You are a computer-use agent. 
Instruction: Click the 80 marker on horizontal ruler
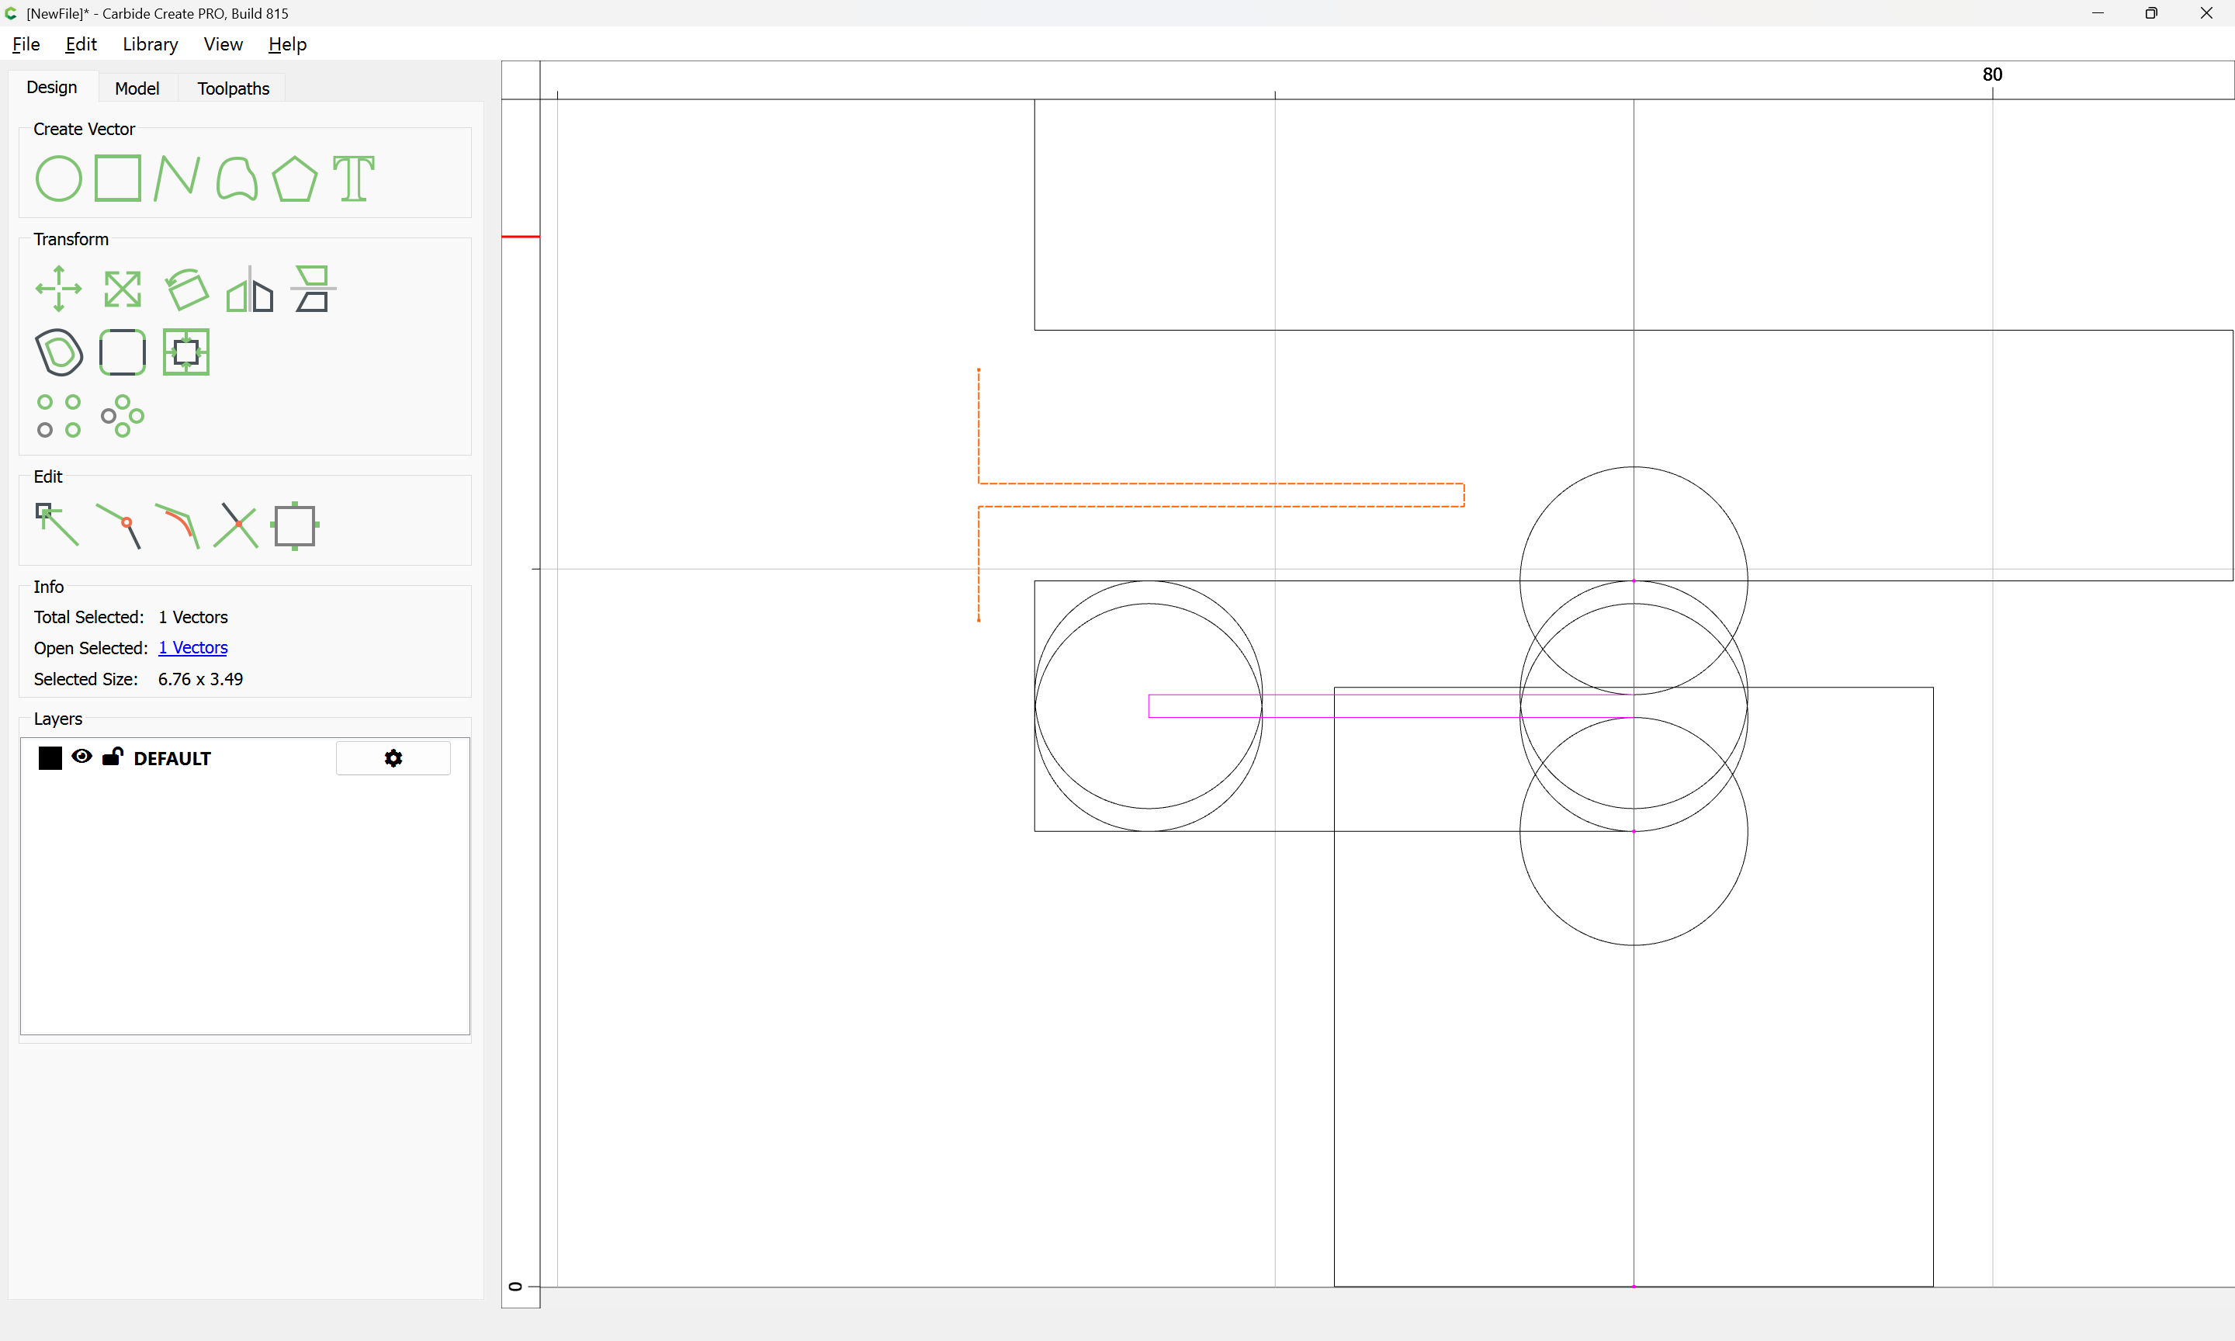[1992, 74]
